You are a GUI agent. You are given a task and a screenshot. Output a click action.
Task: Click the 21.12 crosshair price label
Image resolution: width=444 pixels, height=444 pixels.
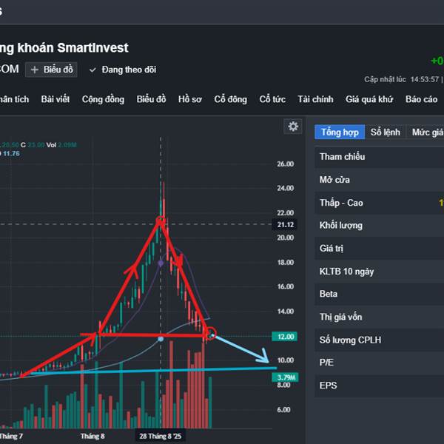coord(285,225)
